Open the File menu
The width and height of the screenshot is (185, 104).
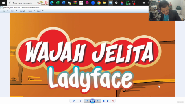(4, 11)
